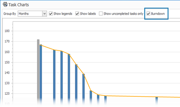The image size is (180, 107).
Task: Enable Show uncompleted tasks only
Action: (x=101, y=14)
